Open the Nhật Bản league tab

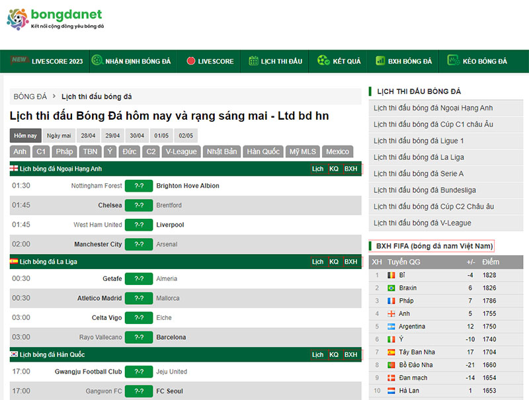coord(222,151)
